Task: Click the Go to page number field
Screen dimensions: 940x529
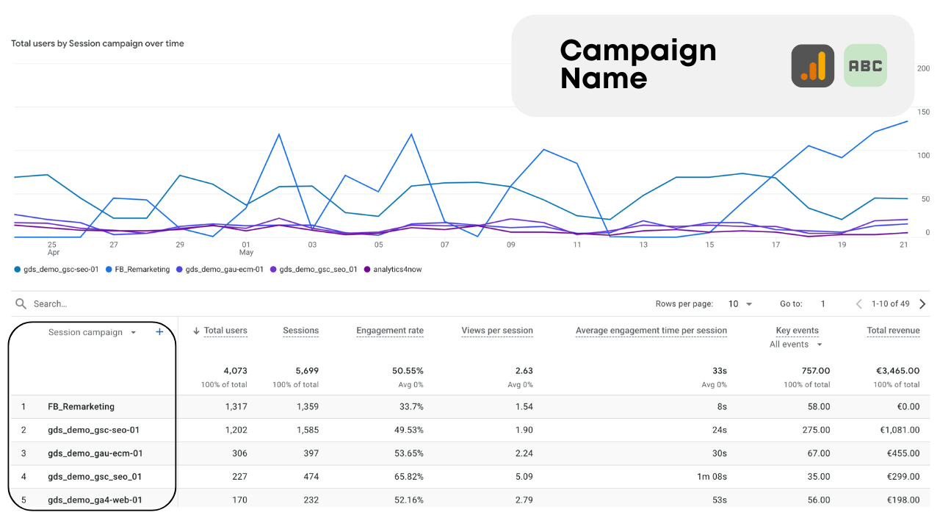Action: click(822, 303)
